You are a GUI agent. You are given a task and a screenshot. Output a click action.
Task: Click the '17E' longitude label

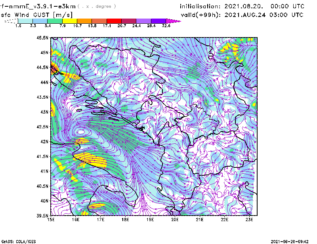click(101, 220)
